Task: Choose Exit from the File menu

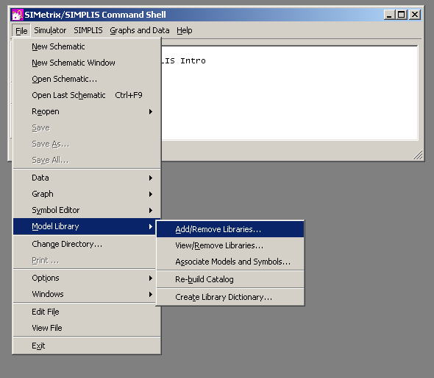Action: [87, 346]
